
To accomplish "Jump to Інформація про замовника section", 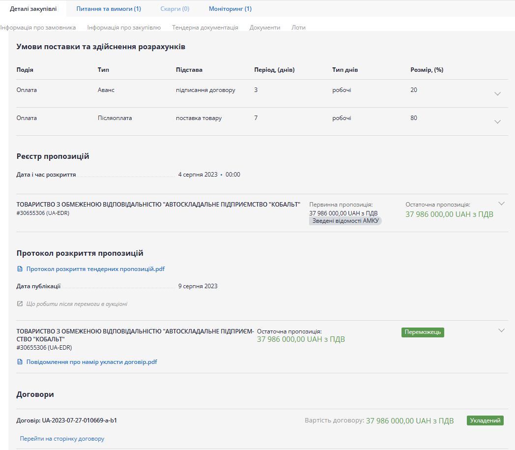I will coord(38,28).
